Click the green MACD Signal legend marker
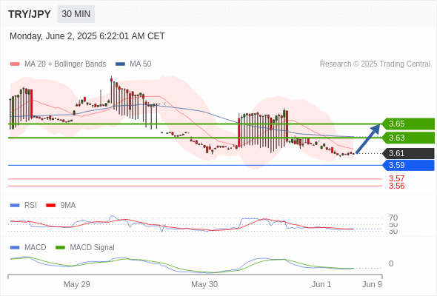Screen dimensions: 437x296 click(x=60, y=248)
